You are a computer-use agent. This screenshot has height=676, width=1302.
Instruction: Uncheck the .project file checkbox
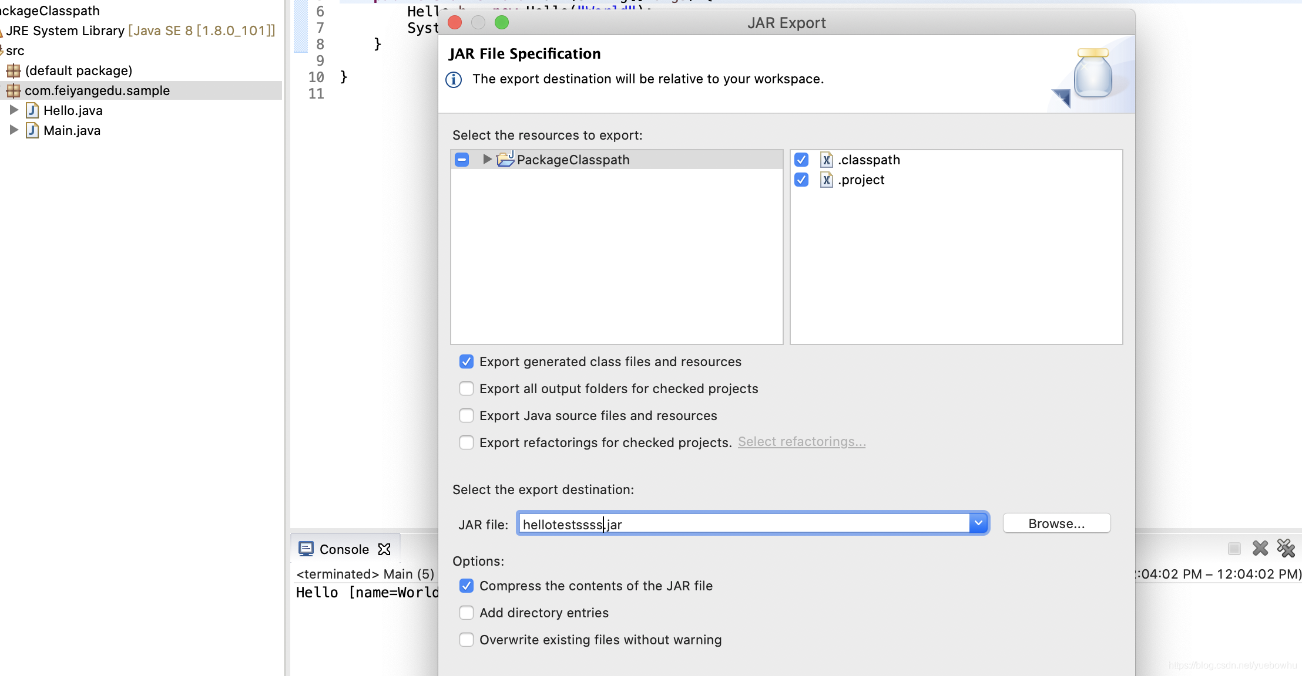(801, 180)
